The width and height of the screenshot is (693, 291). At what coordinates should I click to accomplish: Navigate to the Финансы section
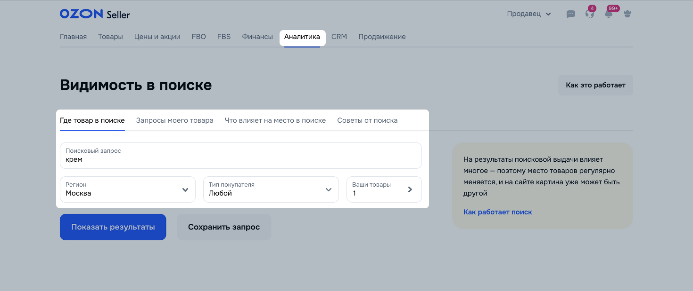[x=257, y=37]
